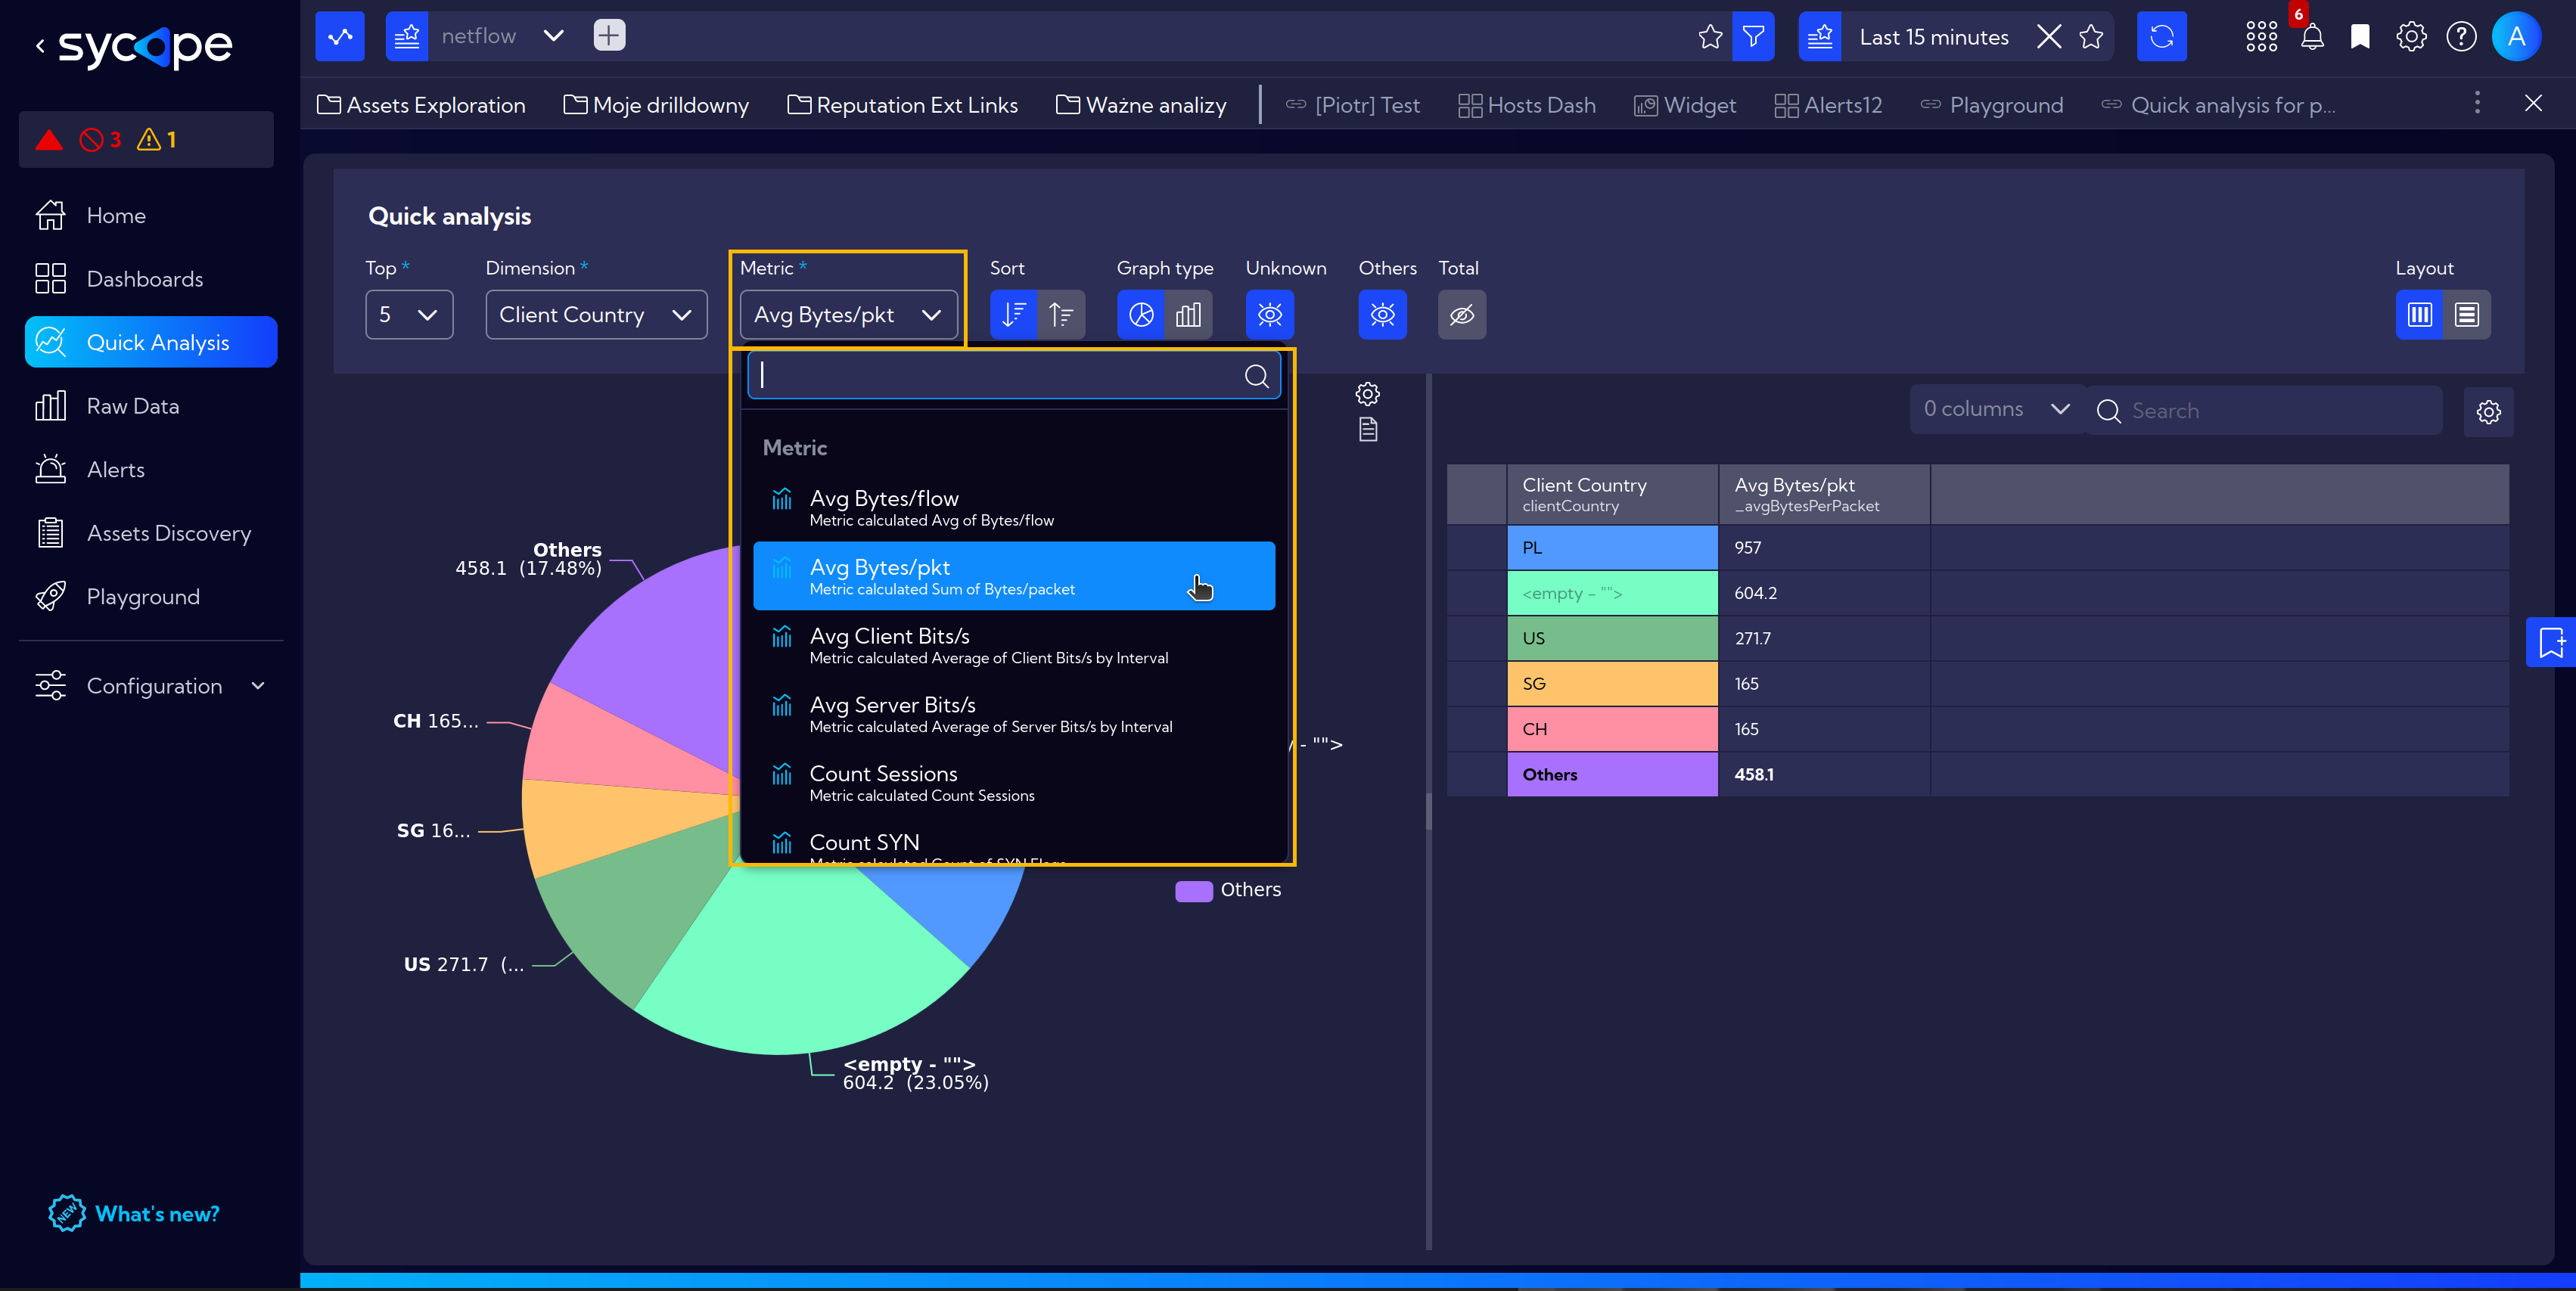Open the Hosts Dash bookmark

(1527, 105)
